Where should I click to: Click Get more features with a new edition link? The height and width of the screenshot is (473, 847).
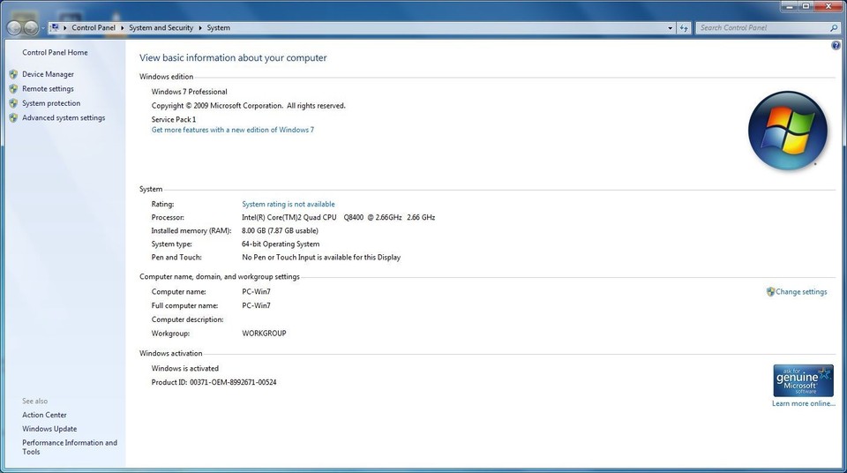(232, 130)
